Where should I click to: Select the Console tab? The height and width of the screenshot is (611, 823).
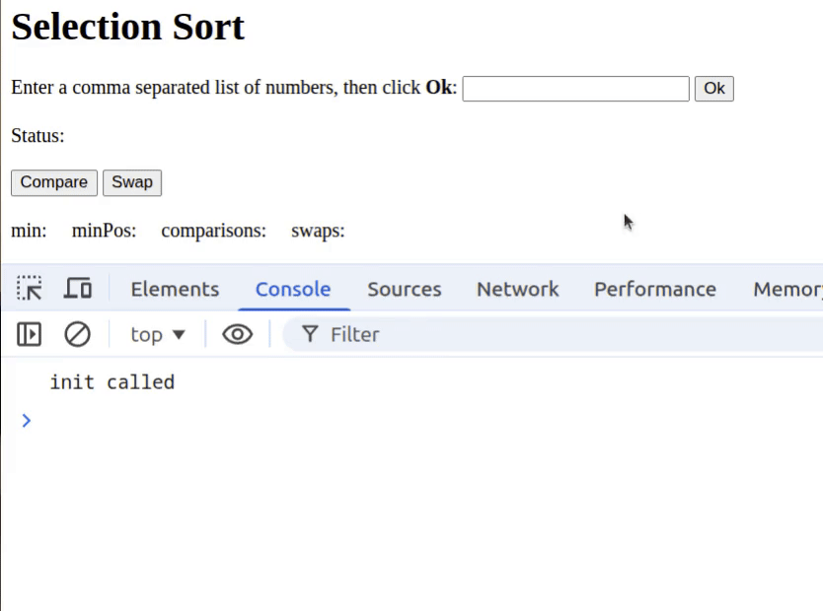coord(293,289)
